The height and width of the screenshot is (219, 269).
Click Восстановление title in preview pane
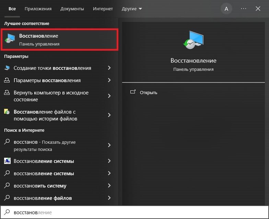194,61
